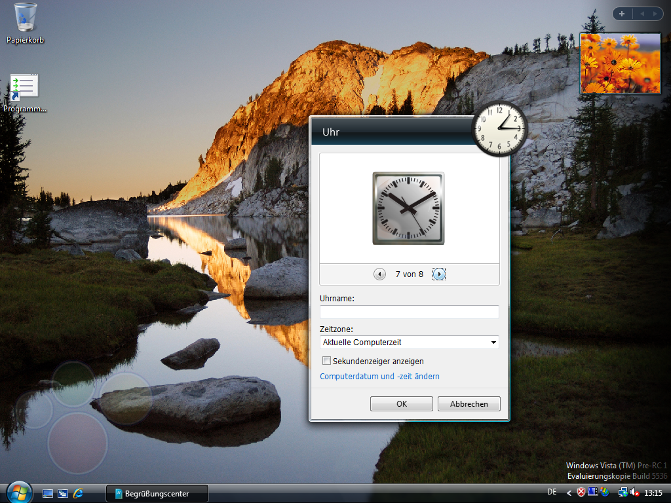Screen dimensions: 671x503
Task: Go to previous sidebar gadget page
Action: [642, 14]
